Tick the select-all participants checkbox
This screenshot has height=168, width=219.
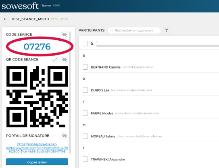85,44
